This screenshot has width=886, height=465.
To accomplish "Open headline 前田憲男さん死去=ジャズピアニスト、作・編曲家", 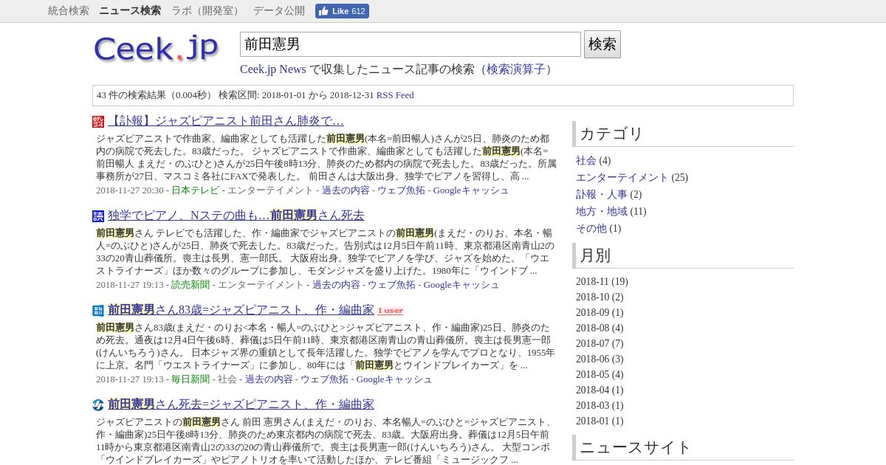I will pos(241,404).
